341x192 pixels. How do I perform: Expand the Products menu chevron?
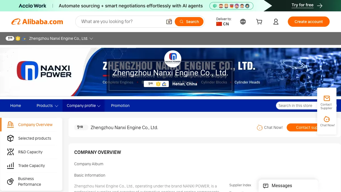click(x=56, y=106)
